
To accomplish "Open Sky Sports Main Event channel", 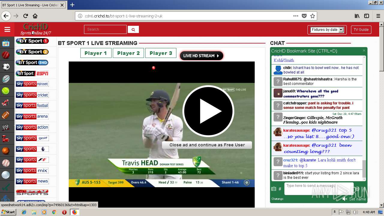I will pos(32,84).
